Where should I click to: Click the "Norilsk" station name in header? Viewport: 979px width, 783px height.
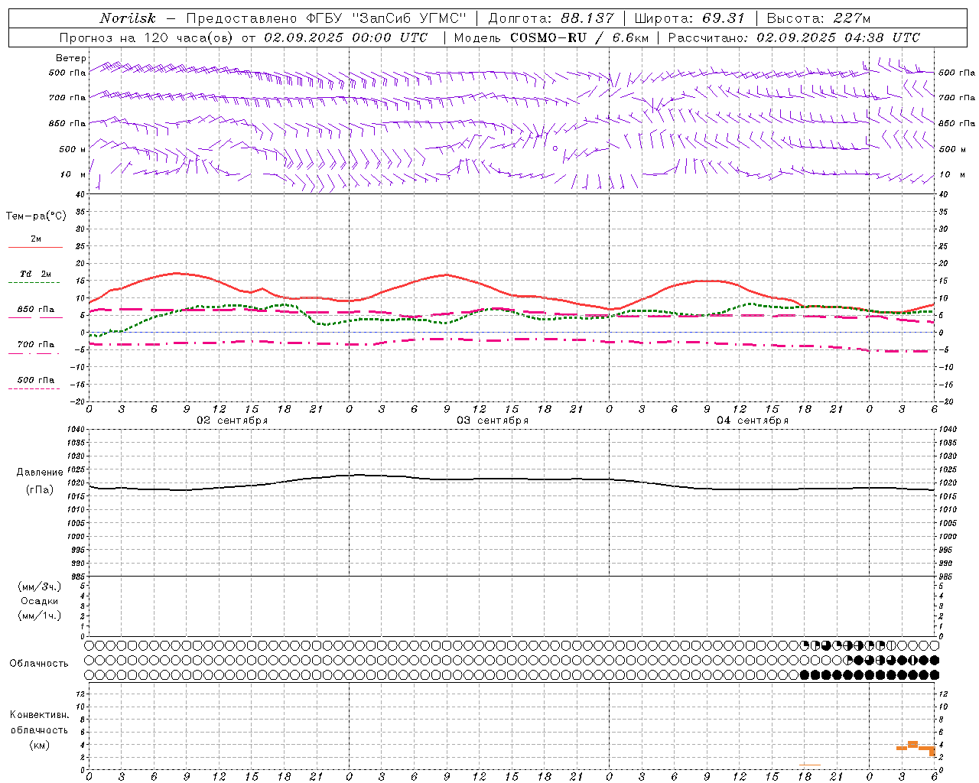(x=127, y=18)
